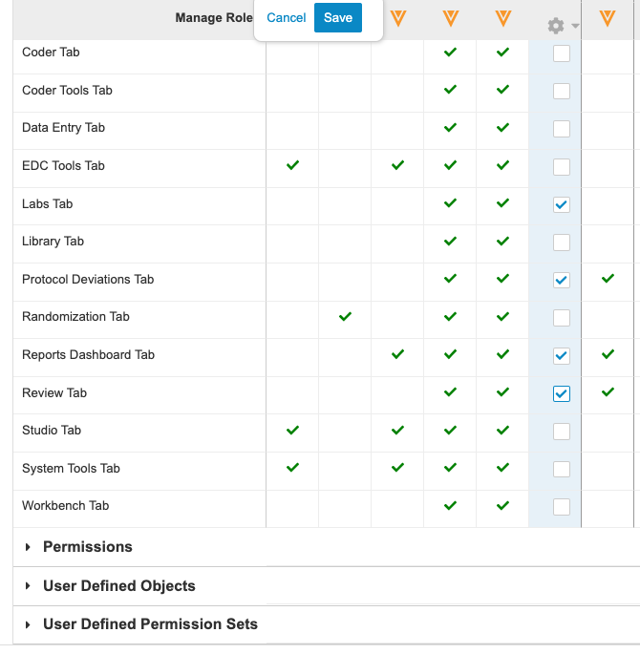
Task: Click the leftmost green checkmark in Randomization Tab row
Action: coord(346,316)
